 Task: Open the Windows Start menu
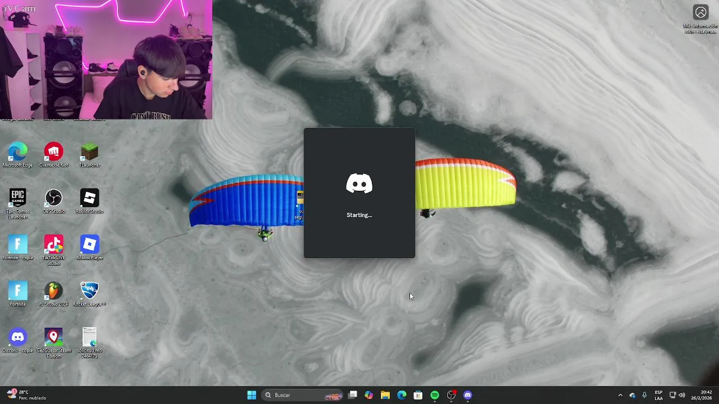click(x=252, y=395)
